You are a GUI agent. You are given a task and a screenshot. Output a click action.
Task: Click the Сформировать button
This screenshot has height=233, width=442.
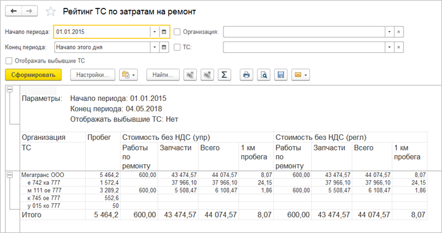33,75
